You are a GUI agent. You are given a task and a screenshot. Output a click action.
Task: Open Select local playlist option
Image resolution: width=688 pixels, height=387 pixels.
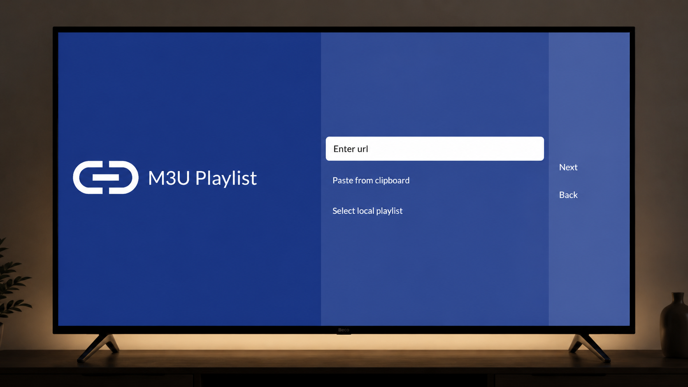click(x=367, y=211)
